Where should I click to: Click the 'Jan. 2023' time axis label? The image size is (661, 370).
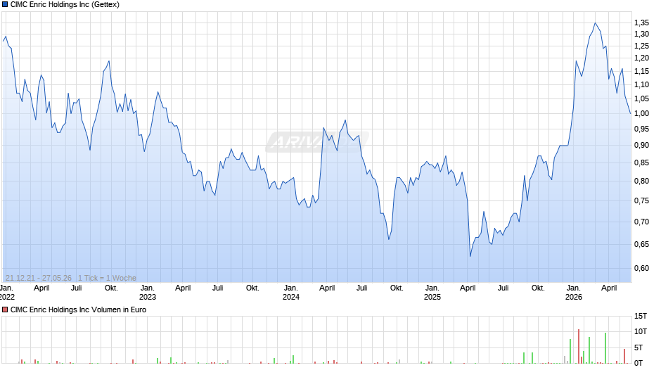148,293
